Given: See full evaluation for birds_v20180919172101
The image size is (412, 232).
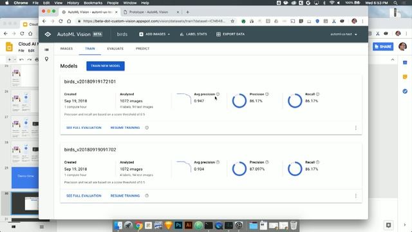Looking at the screenshot, I should [x=84, y=128].
